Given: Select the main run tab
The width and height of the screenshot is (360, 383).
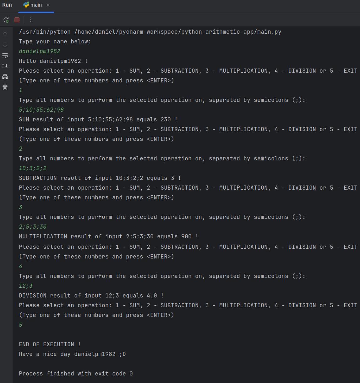Looking at the screenshot, I should pos(36,5).
